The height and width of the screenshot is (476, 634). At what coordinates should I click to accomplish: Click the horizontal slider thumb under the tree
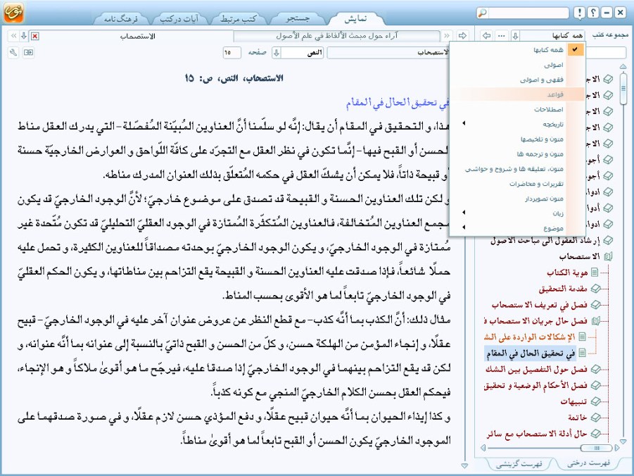(596, 448)
